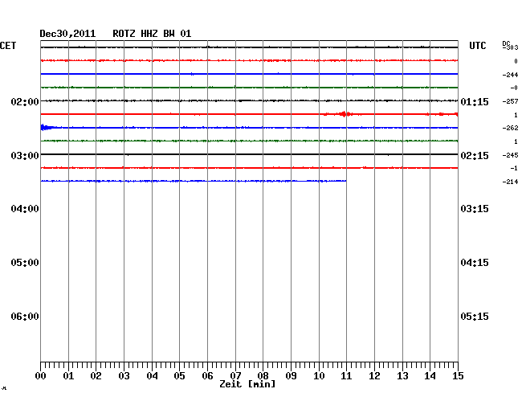The image size is (522, 397).
Task: Click the 02:15 UTC time label
Action: [475, 156]
